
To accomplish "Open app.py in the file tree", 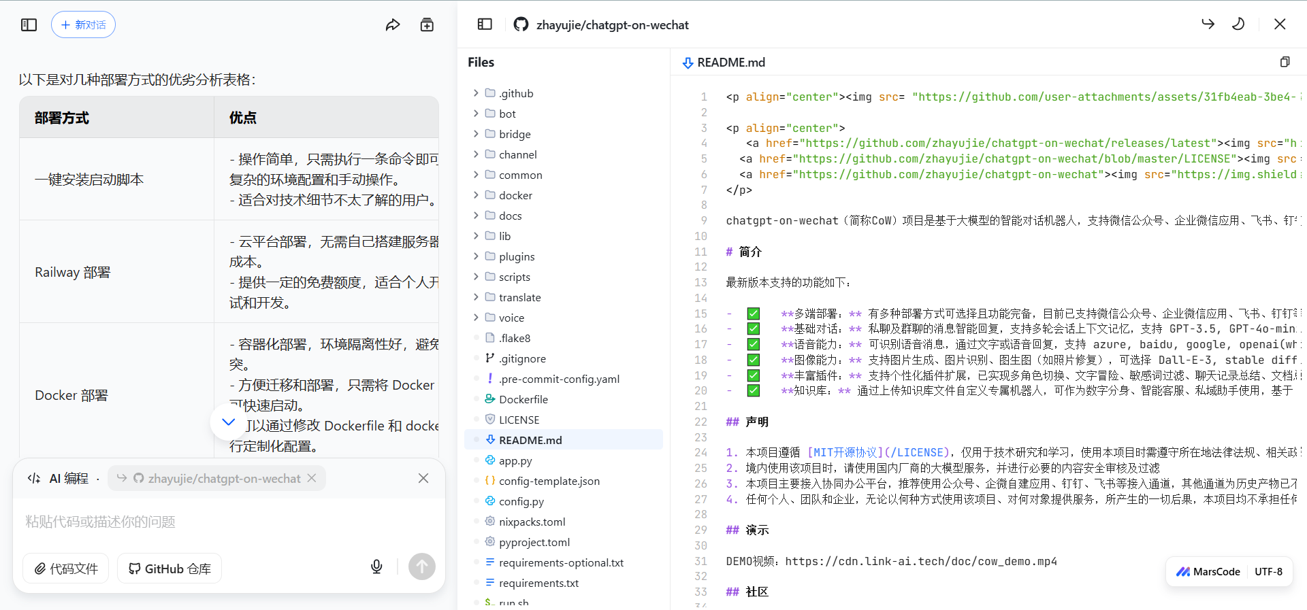I will [564, 460].
